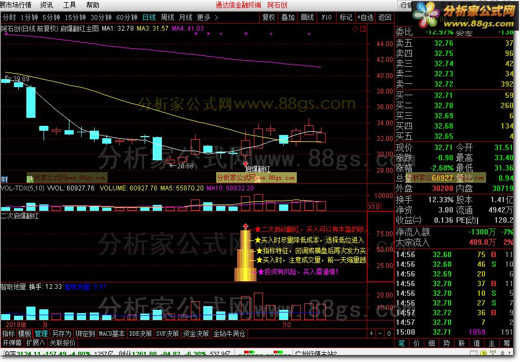The width and height of the screenshot is (520, 362).
Task: Click 广州行情主站2 server label
Action: coord(316,354)
